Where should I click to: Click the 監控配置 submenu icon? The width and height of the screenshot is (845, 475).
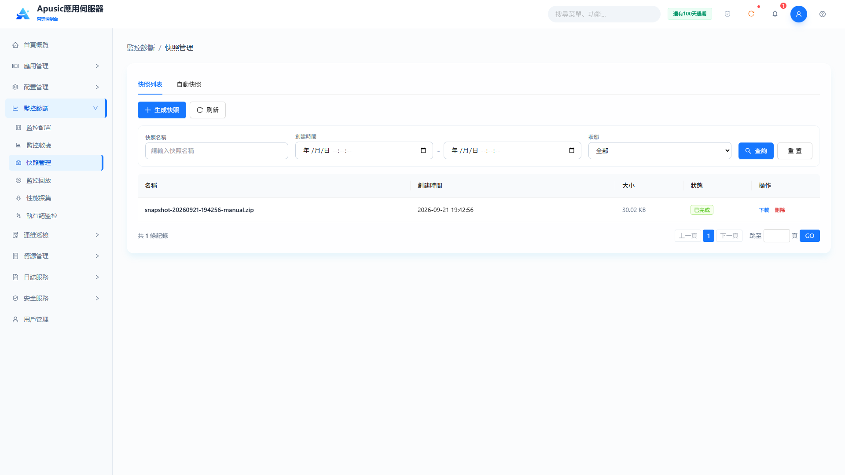[x=18, y=128]
